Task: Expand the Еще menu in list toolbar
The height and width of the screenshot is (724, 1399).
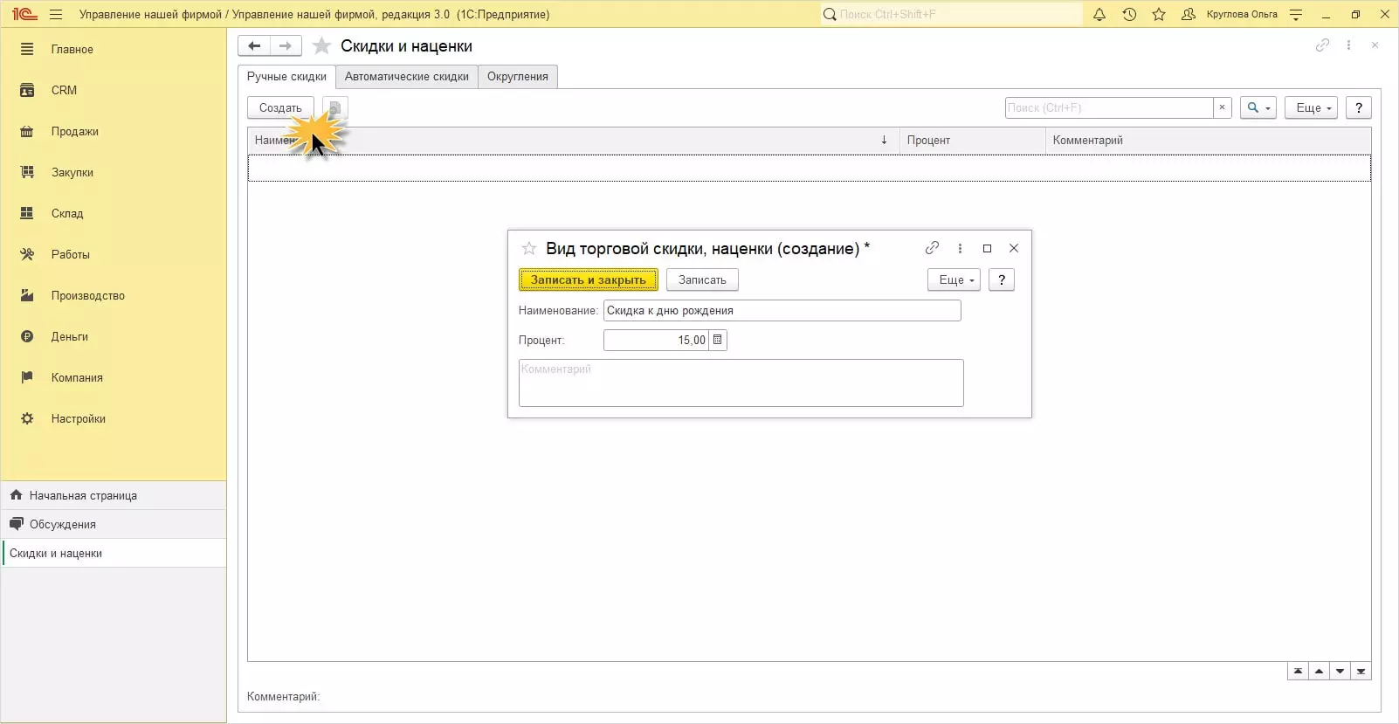Action: (1311, 107)
